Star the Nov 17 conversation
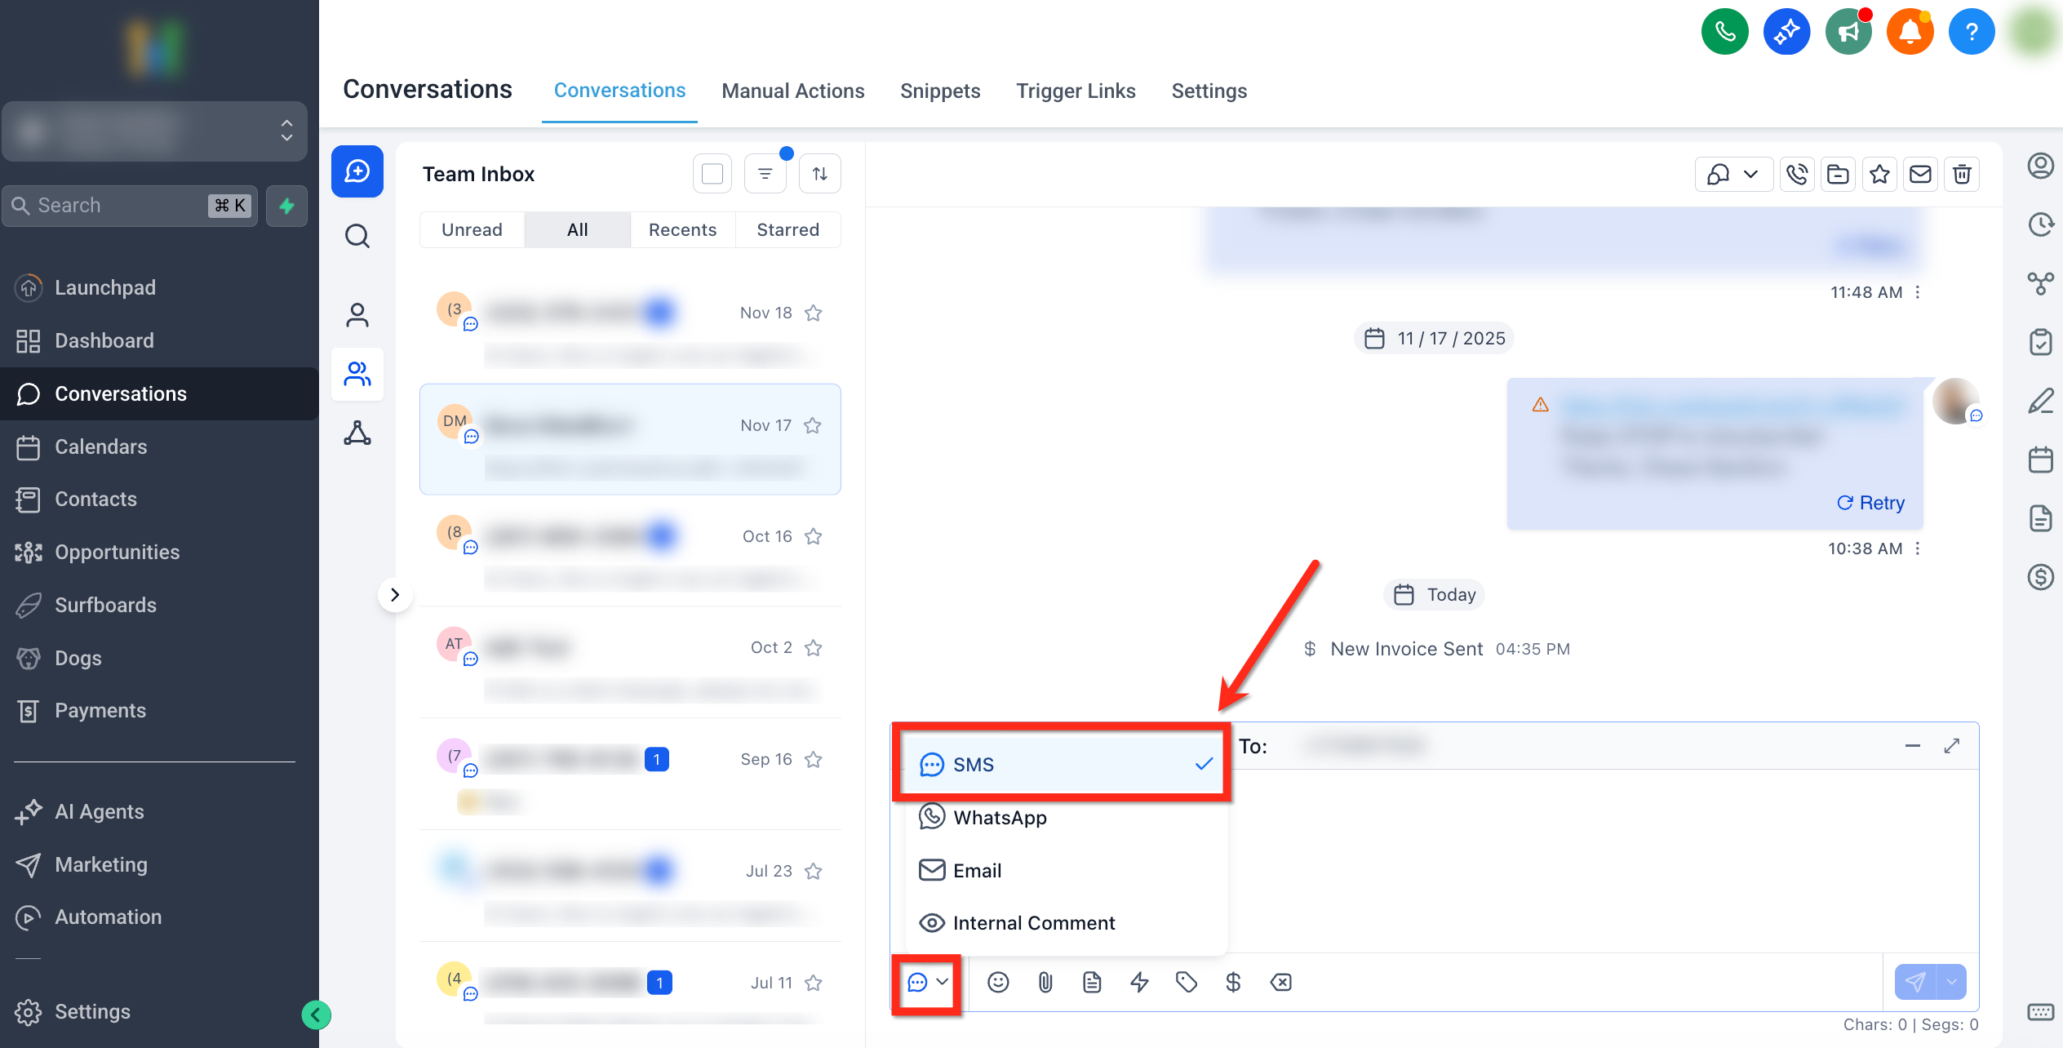 coord(813,425)
